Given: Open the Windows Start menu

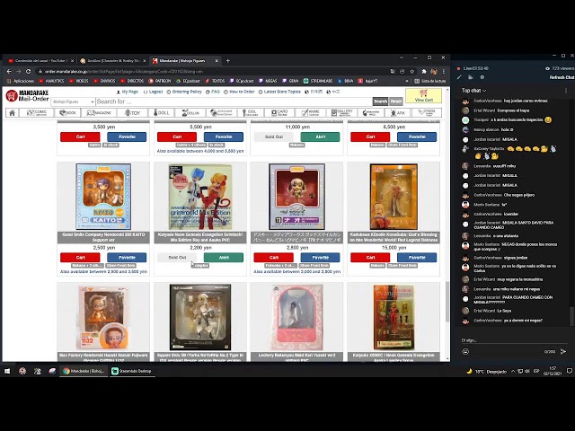Looking at the screenshot, I should click(7, 371).
